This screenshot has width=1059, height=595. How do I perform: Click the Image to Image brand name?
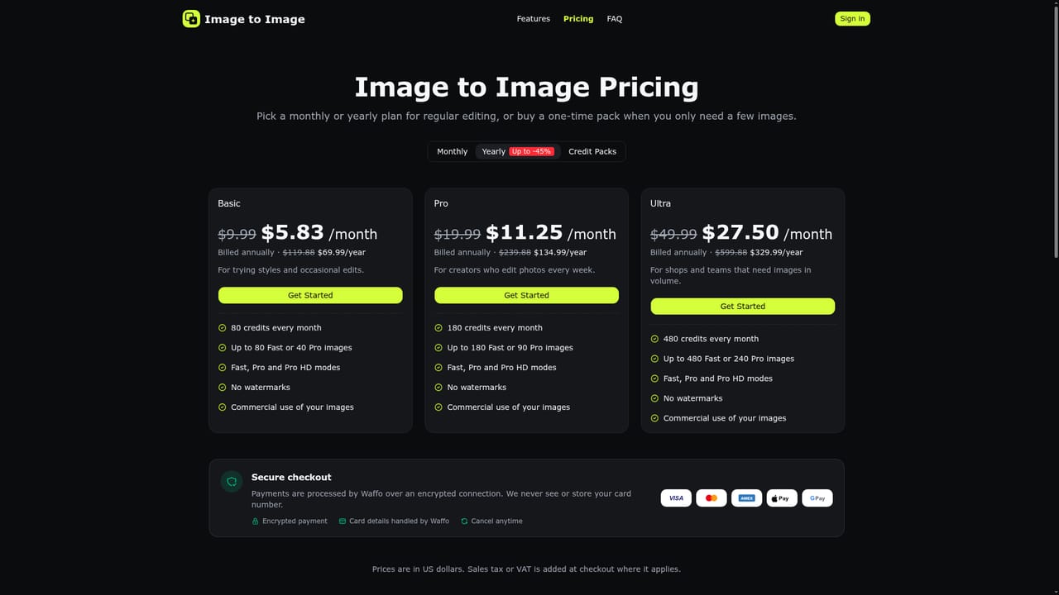coord(255,19)
